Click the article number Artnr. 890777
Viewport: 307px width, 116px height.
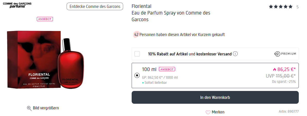pos(288,112)
